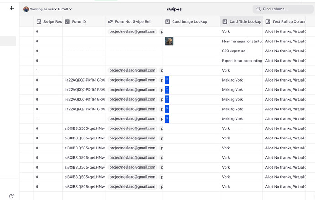Click the Form ID text-type icon
Image resolution: width=315 pixels, height=200 pixels.
(x=68, y=21)
